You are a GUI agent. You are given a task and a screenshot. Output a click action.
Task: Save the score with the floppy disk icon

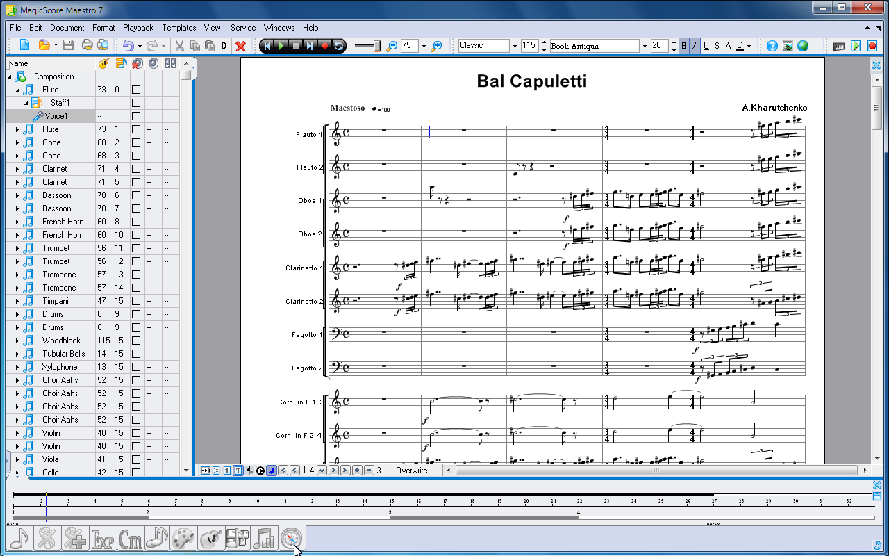click(x=68, y=46)
